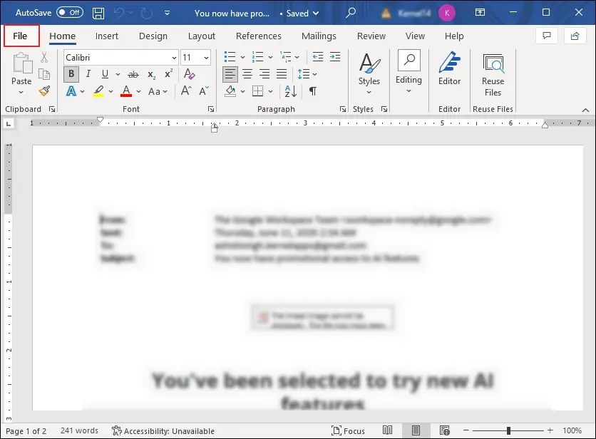Image resolution: width=596 pixels, height=439 pixels.
Task: Switch to the Review tab
Action: click(371, 36)
